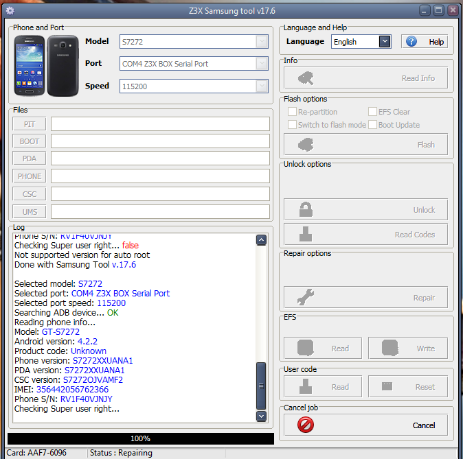Maximize the Z3X Samsung tool window

click(x=439, y=10)
